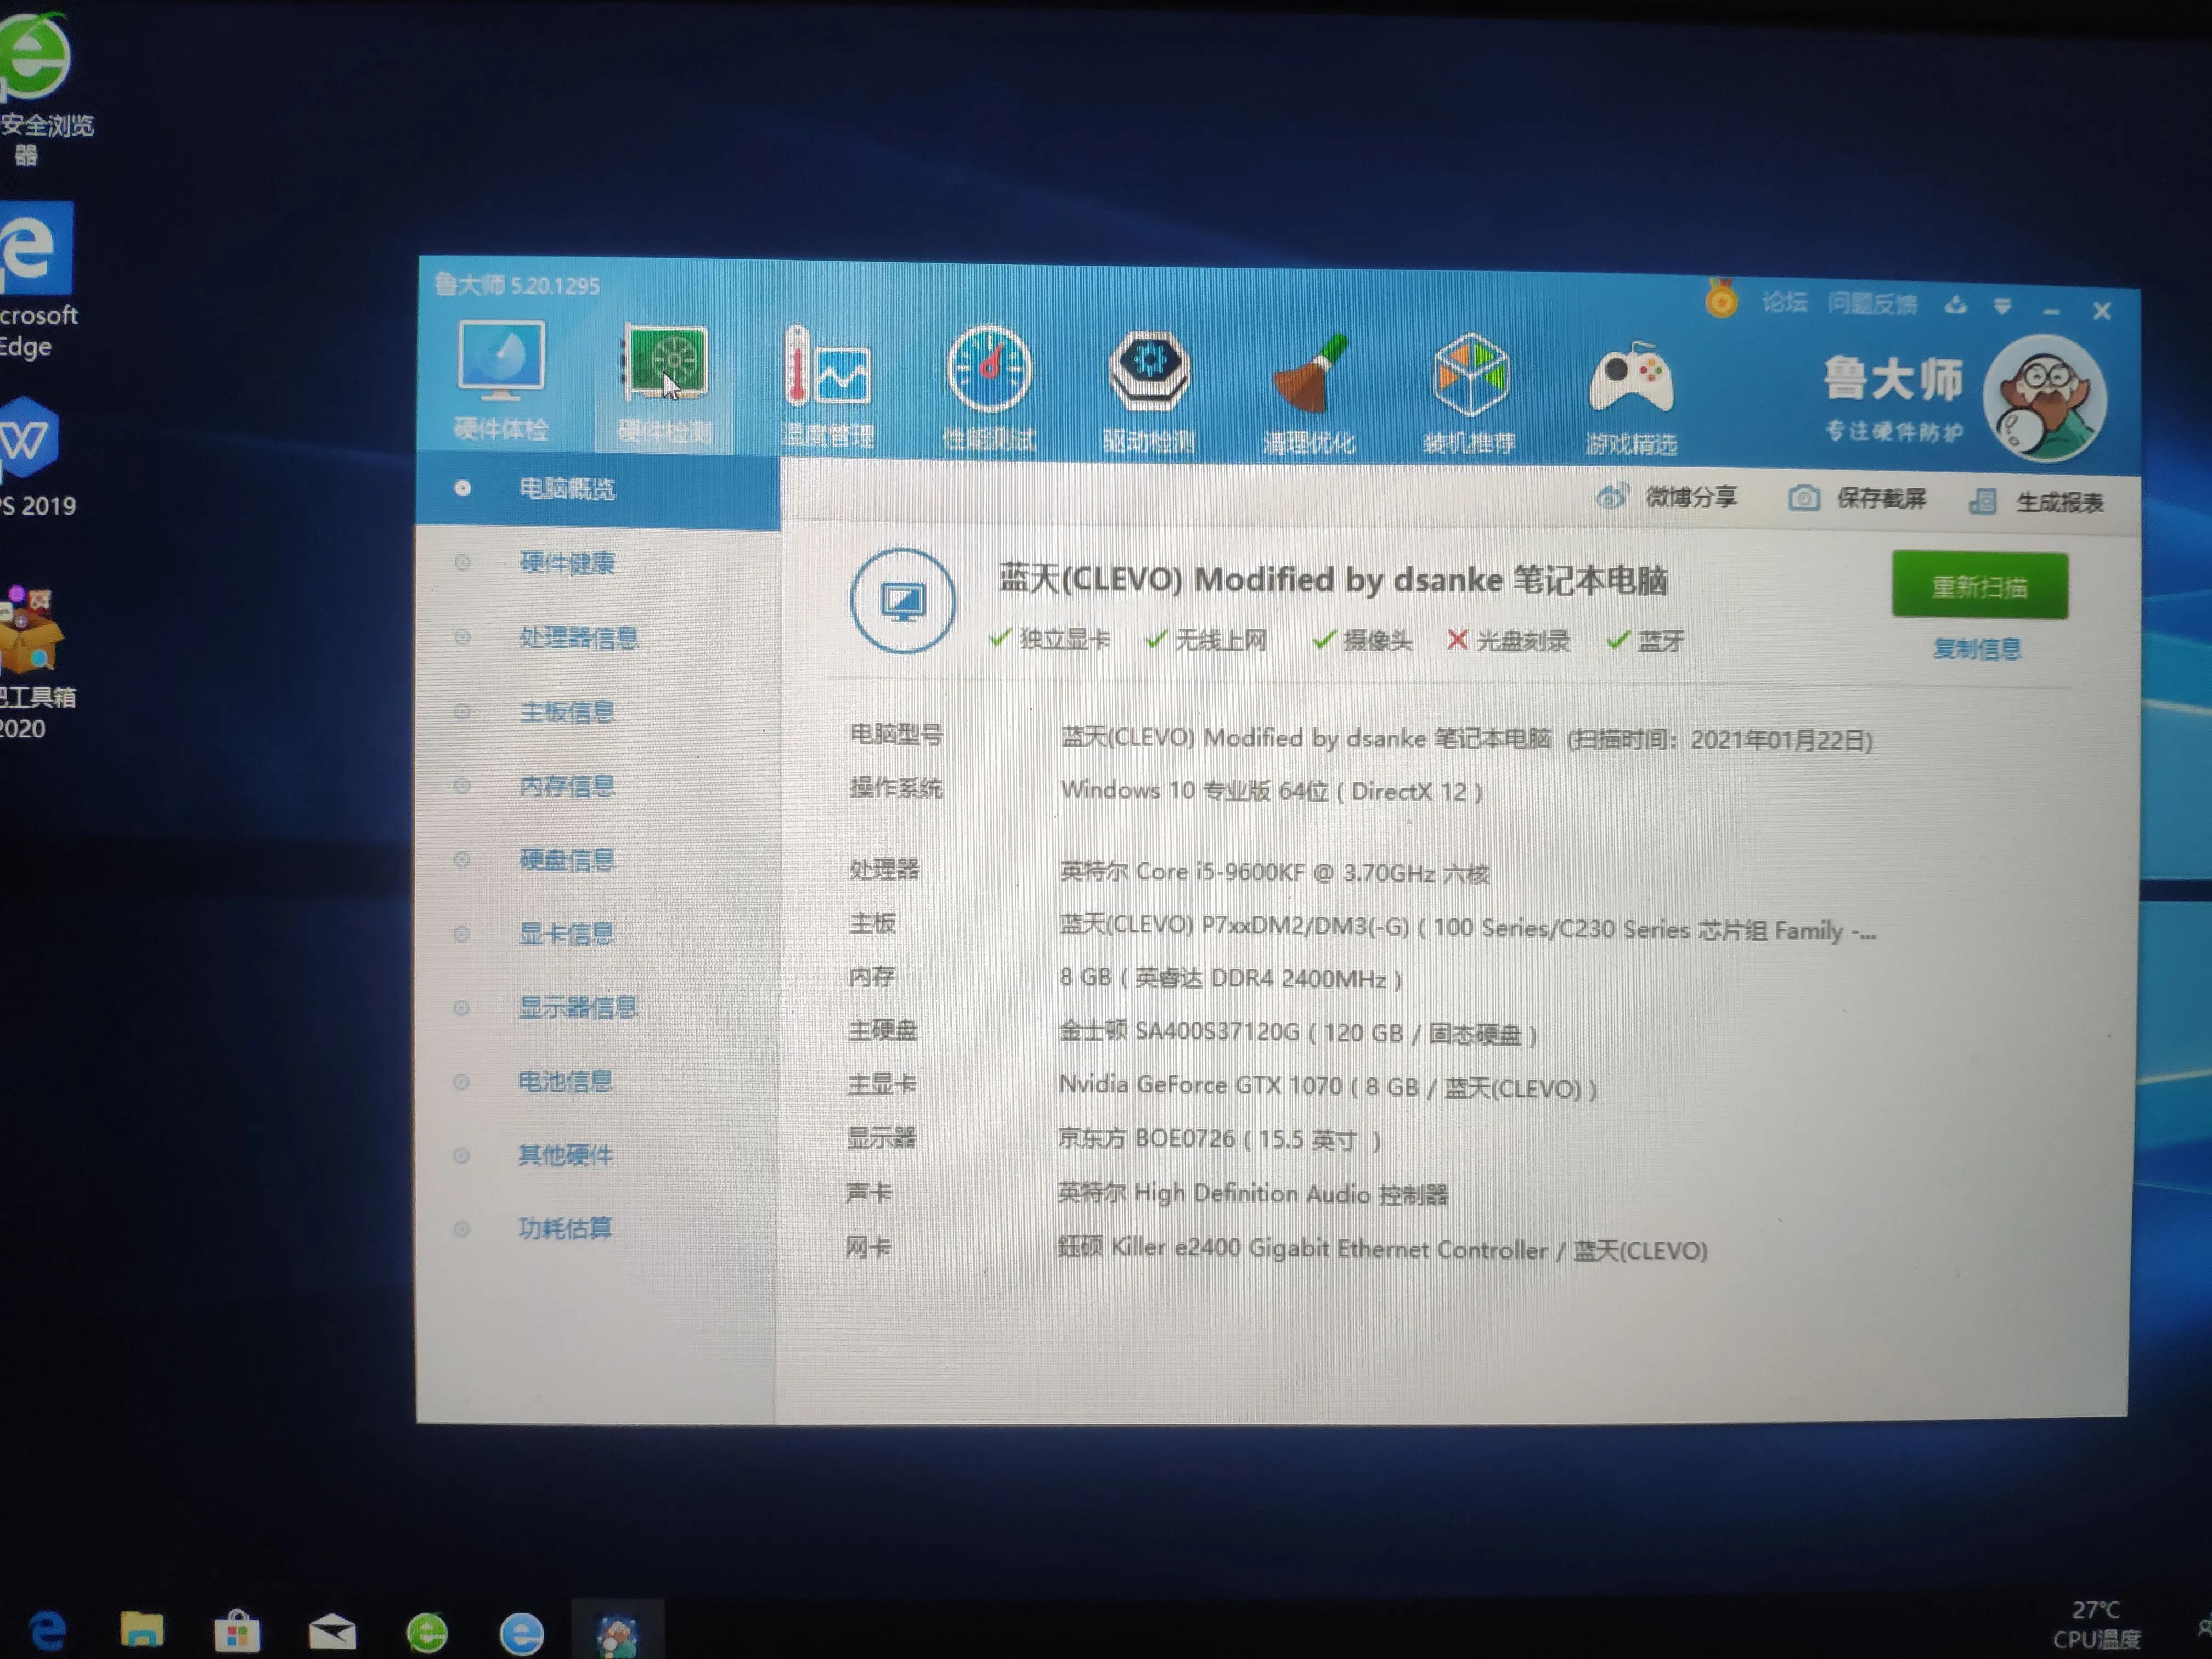Click the 无线上网 status indicator
Viewport: 2212px width, 1659px height.
pos(1206,639)
